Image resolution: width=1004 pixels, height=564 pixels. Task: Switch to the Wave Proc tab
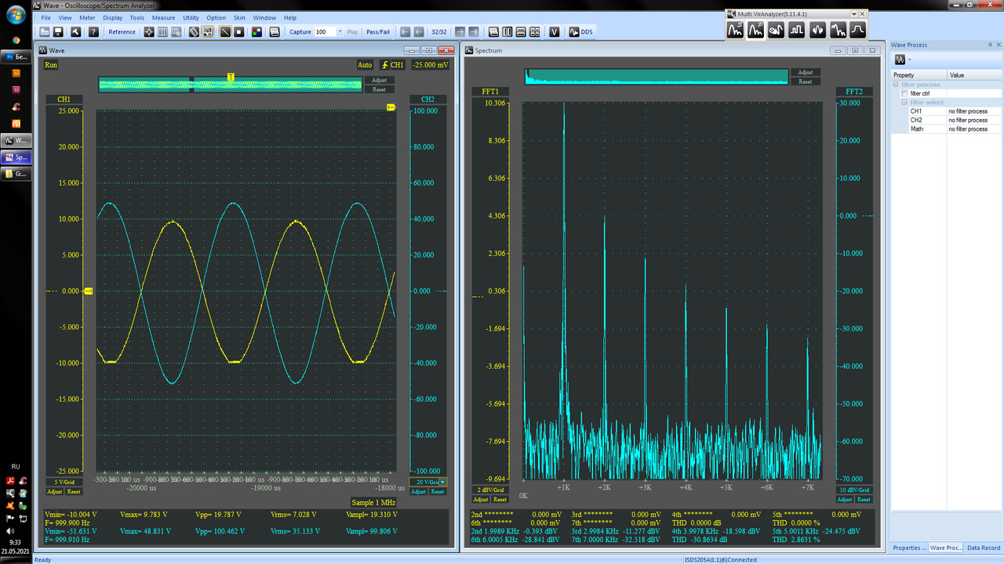tap(946, 548)
